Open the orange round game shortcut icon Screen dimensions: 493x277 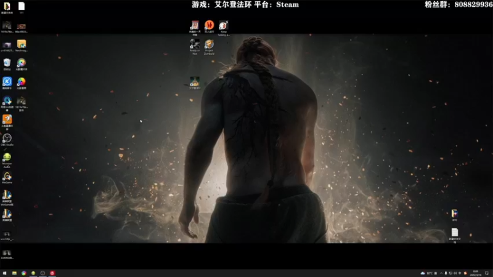(x=209, y=26)
